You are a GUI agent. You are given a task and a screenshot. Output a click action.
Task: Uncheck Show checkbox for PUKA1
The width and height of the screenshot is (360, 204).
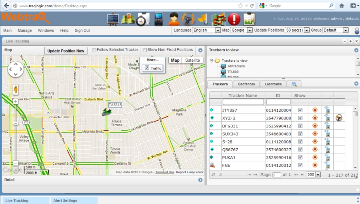click(x=300, y=158)
